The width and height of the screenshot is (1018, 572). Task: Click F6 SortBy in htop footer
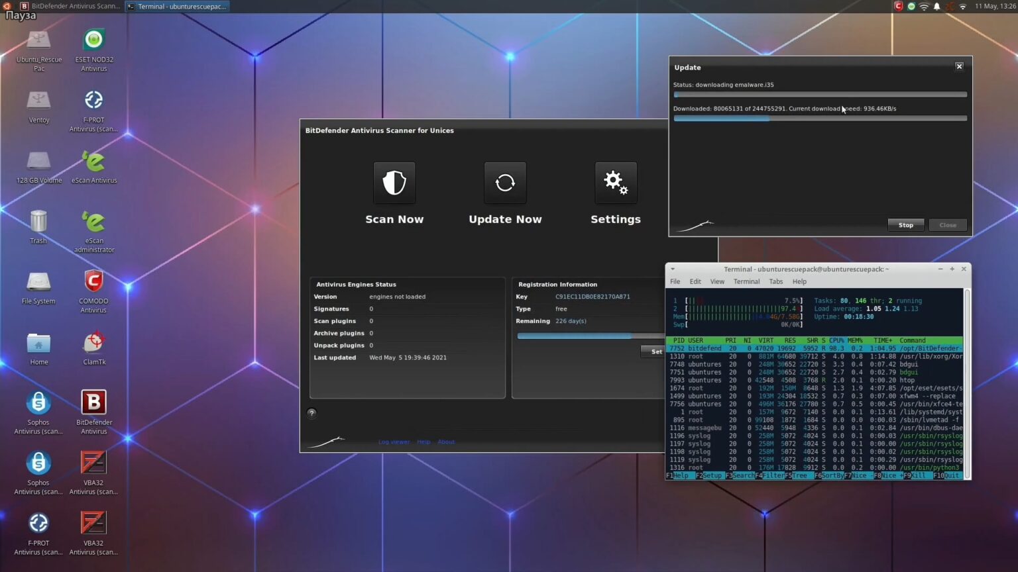click(828, 475)
